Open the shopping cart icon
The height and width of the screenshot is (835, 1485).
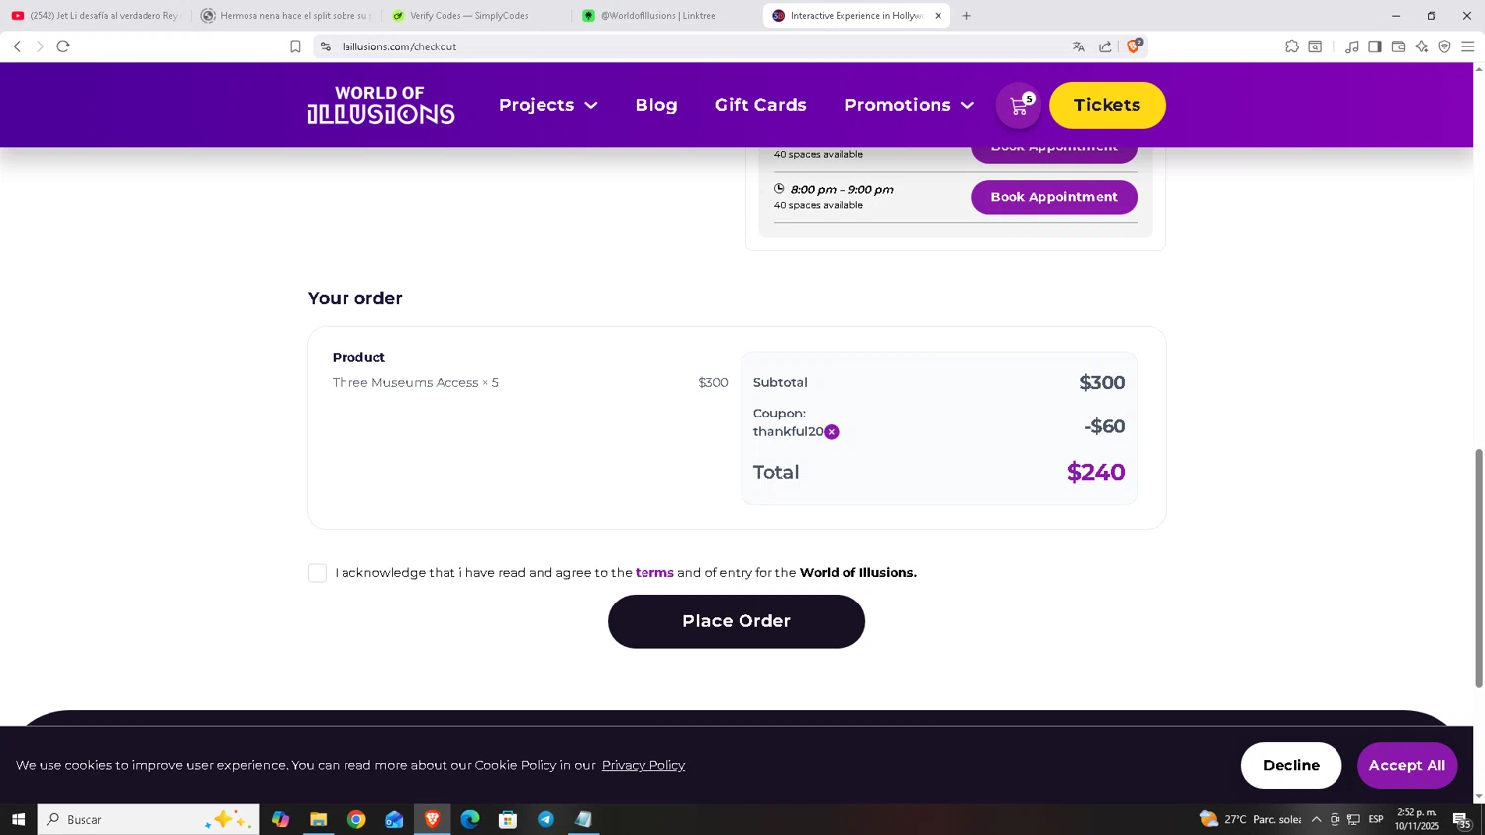pyautogui.click(x=1019, y=106)
